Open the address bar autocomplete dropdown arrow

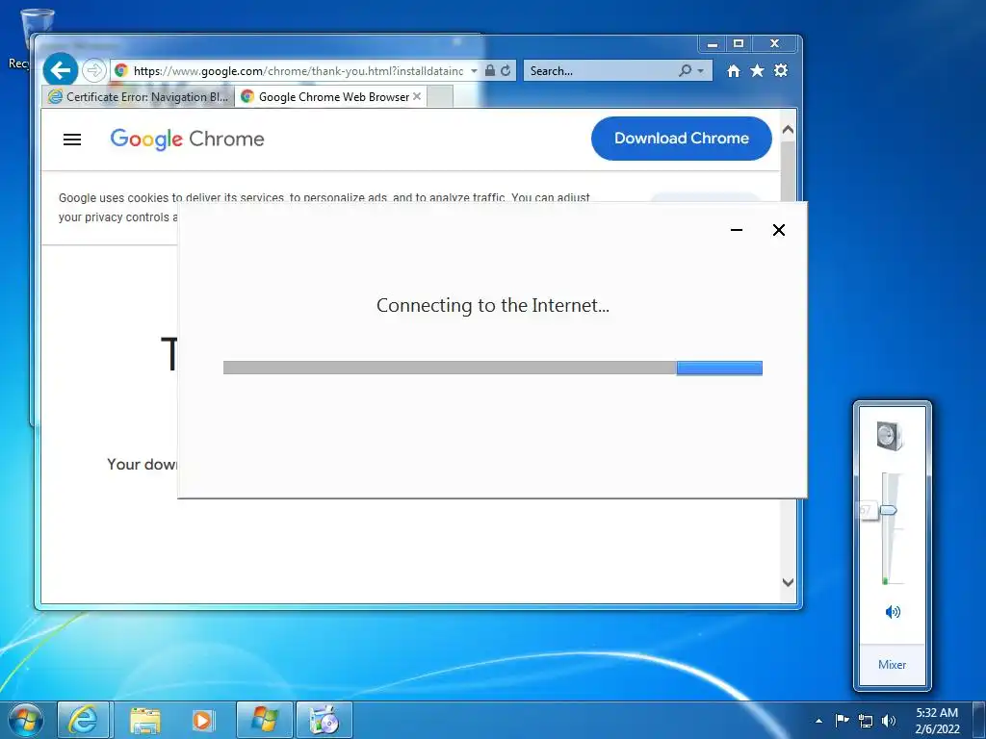point(474,71)
